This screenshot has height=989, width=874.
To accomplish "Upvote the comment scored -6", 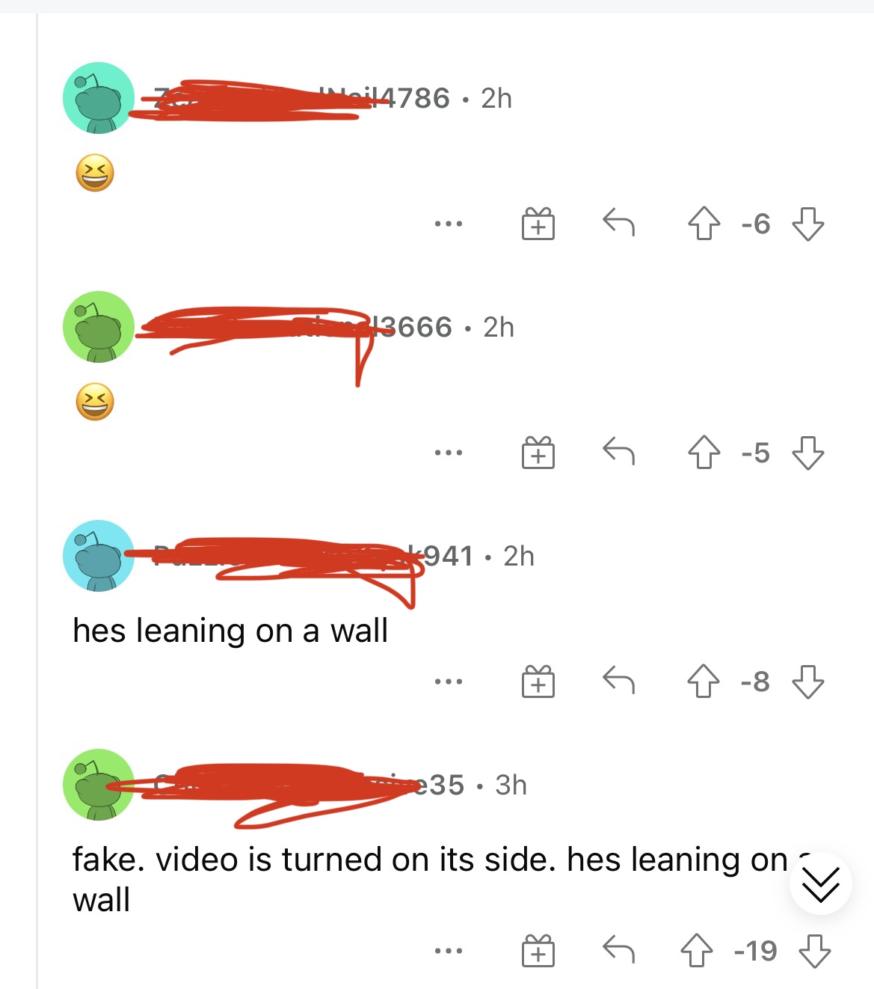I will tap(704, 224).
